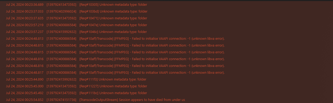This screenshot has width=333, height=103.
Task: Select the Req#1046c Unknown metadata type entry
Action: pyautogui.click(x=166, y=32)
